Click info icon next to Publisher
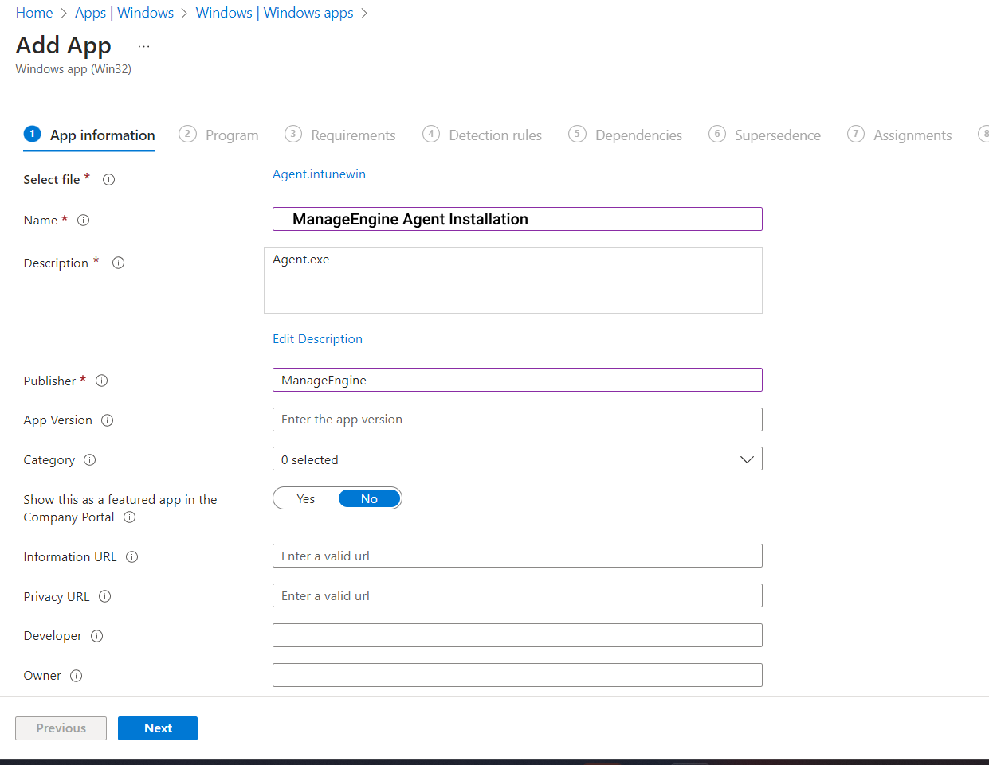This screenshot has width=989, height=765. 101,381
